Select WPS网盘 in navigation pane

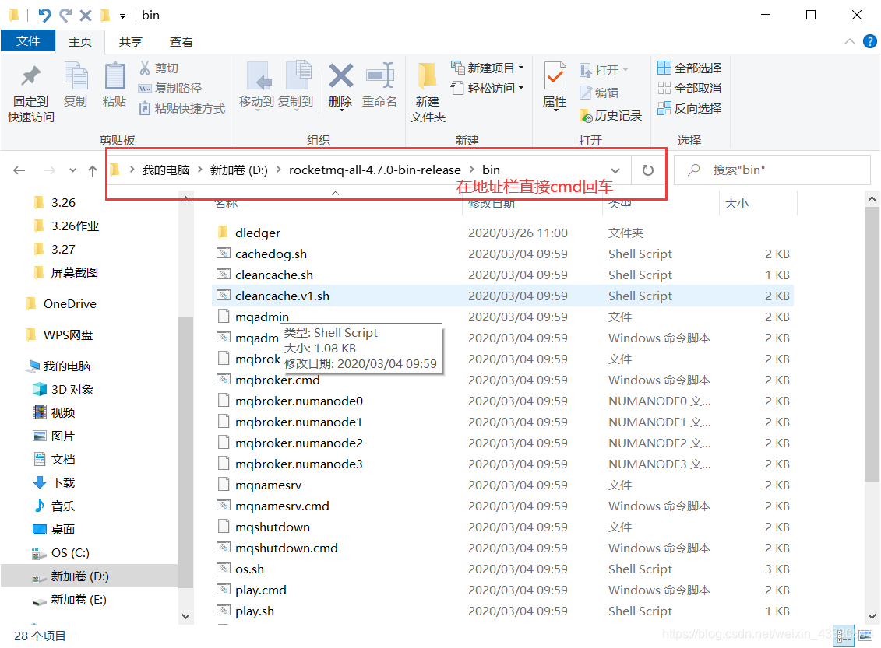pos(68,335)
